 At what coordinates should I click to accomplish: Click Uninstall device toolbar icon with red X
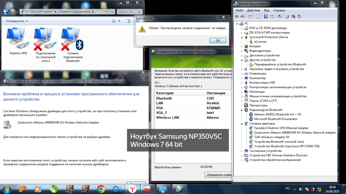(293, 16)
